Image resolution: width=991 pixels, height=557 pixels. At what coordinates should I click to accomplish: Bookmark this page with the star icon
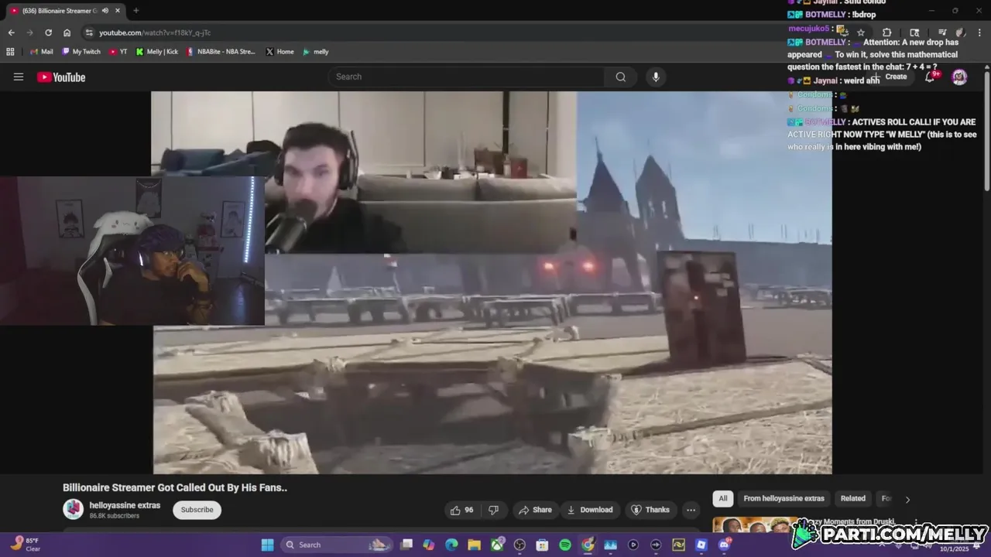[861, 32]
